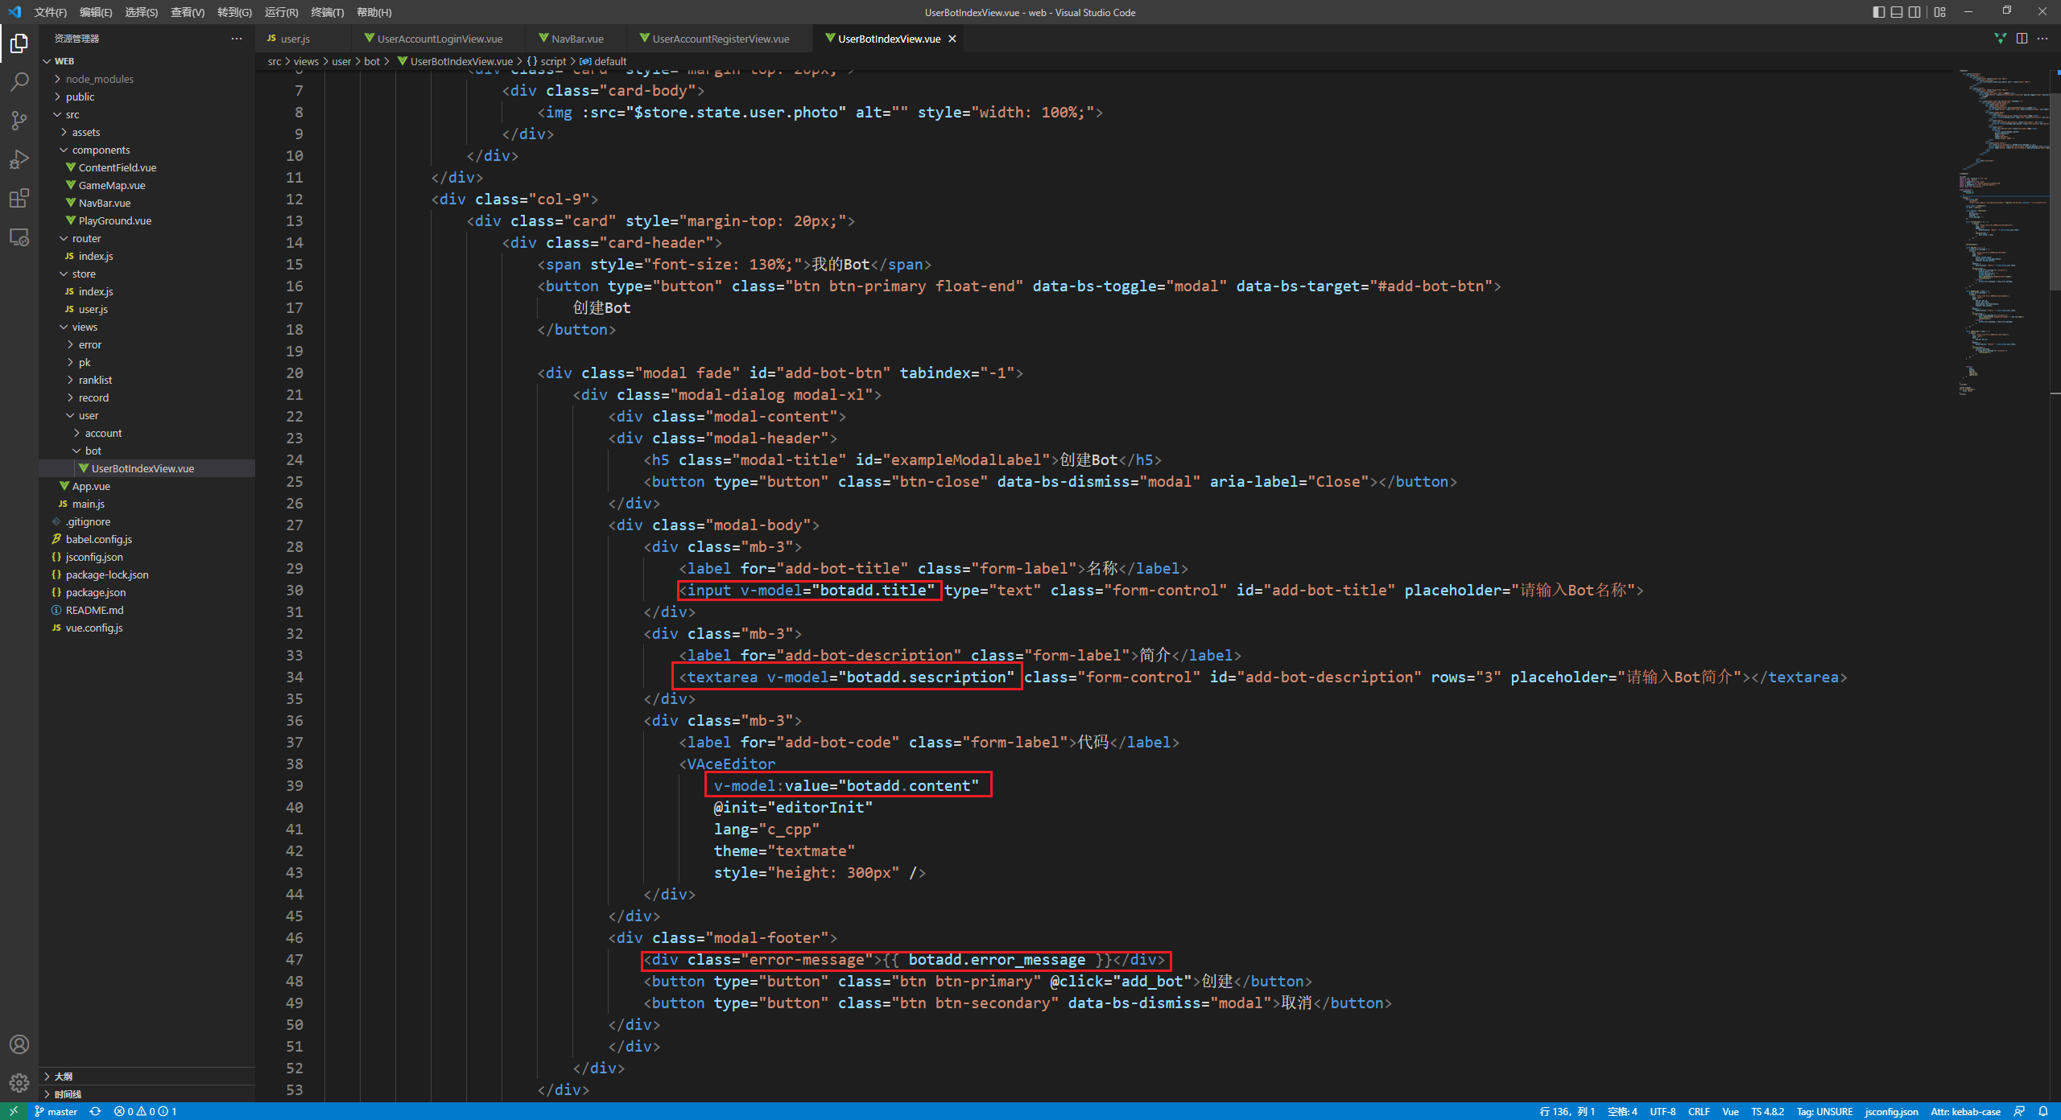Image resolution: width=2061 pixels, height=1120 pixels.
Task: Open the Run and Debug view
Action: tap(19, 159)
